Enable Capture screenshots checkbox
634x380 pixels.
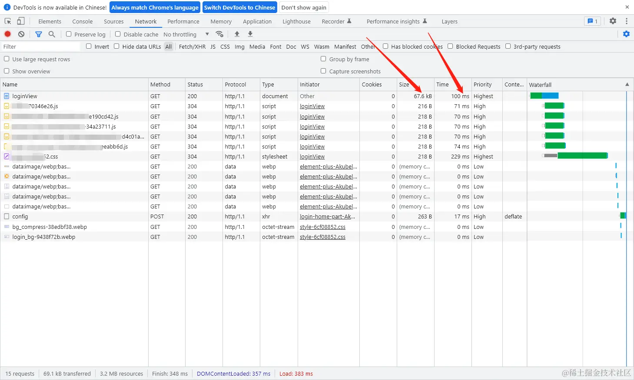click(323, 71)
